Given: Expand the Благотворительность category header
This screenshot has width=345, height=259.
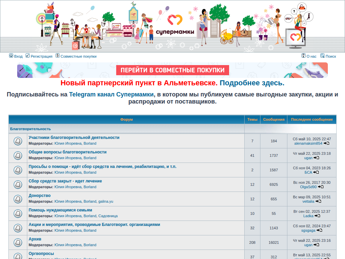Looking at the screenshot, I should 30,129.
